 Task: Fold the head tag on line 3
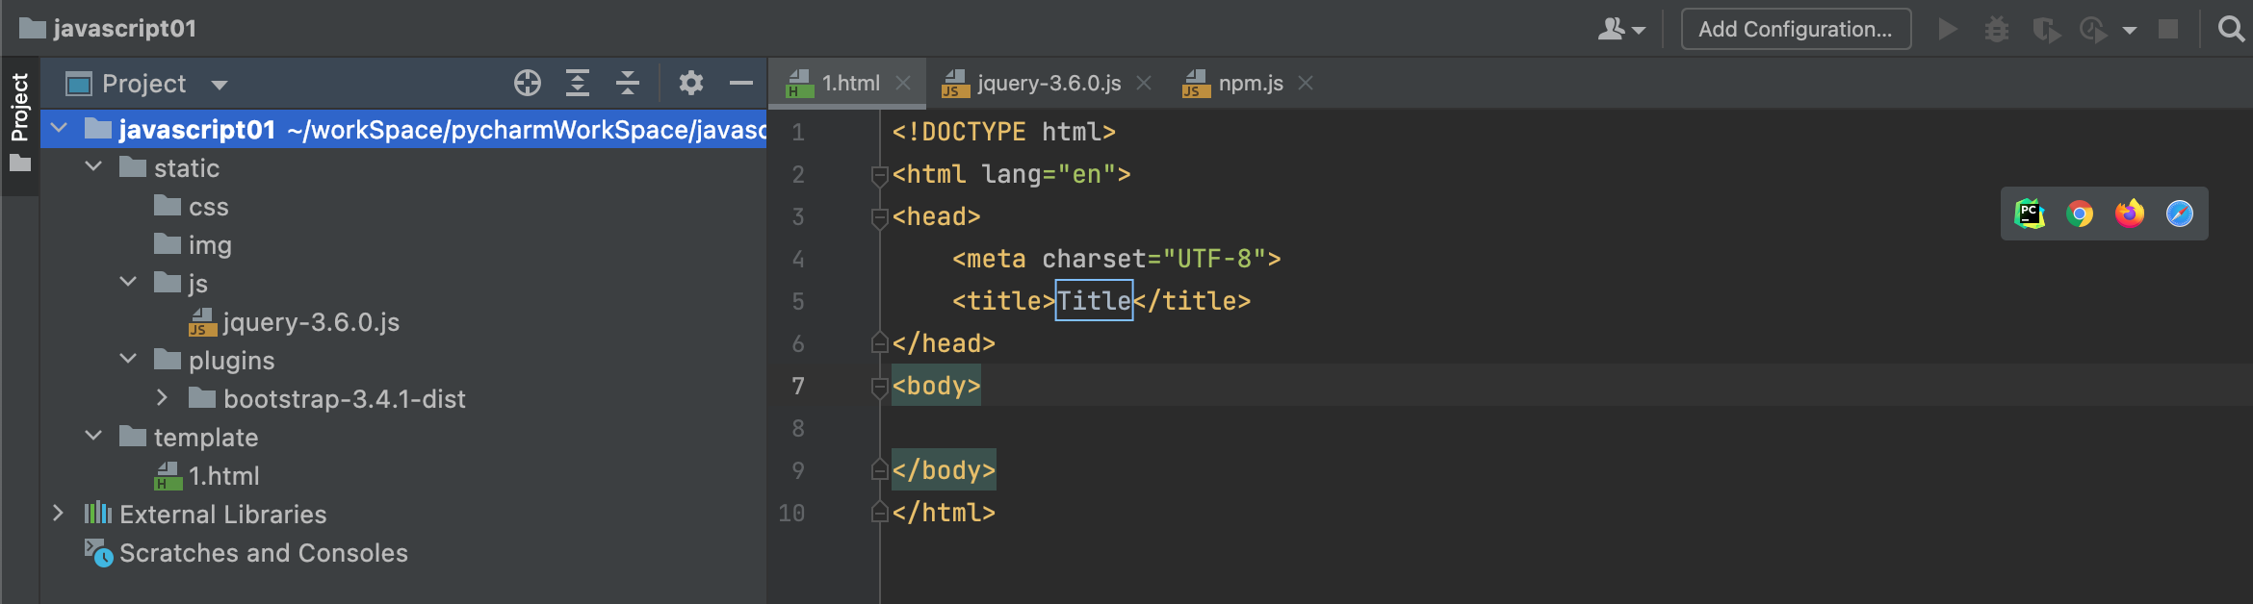[x=878, y=217]
